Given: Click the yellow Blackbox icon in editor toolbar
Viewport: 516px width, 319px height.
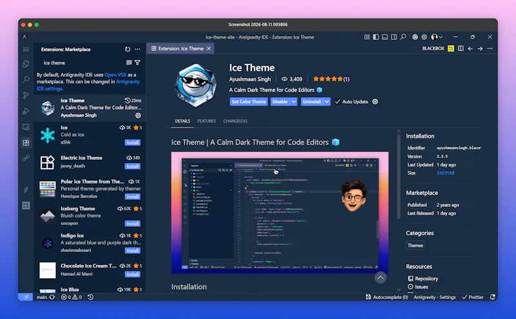Looking at the screenshot, I should (x=451, y=48).
